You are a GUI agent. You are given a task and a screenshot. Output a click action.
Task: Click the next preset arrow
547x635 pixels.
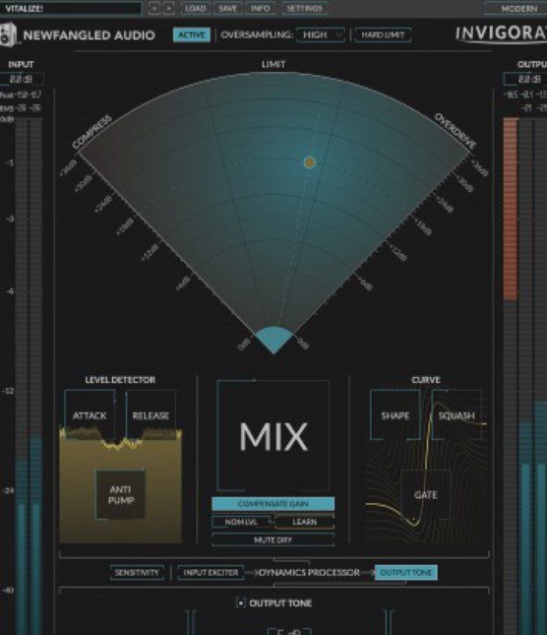pyautogui.click(x=168, y=8)
